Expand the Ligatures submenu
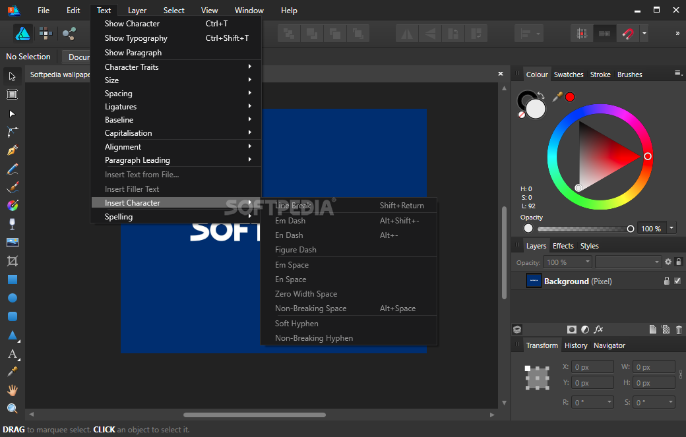686x437 pixels. coord(176,107)
